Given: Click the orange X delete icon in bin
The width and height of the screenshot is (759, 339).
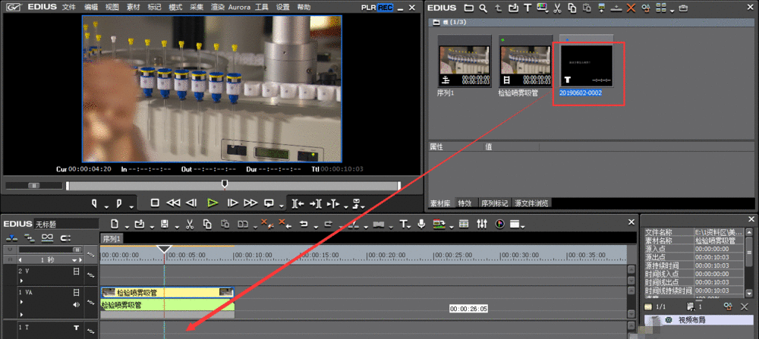Looking at the screenshot, I should click(631, 8).
